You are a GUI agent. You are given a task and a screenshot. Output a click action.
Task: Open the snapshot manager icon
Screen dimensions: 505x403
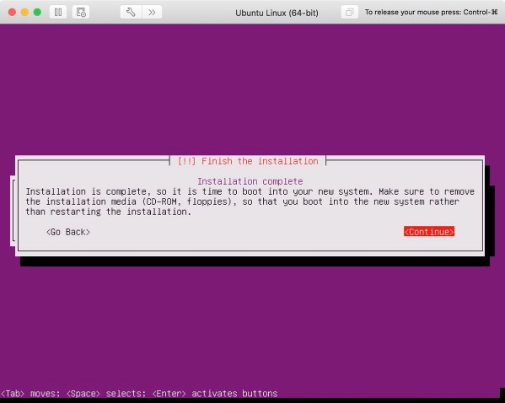click(x=81, y=13)
